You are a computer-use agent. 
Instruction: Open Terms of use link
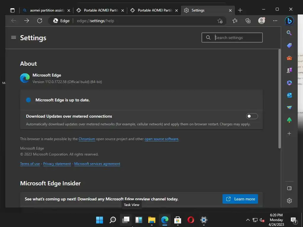point(30,164)
